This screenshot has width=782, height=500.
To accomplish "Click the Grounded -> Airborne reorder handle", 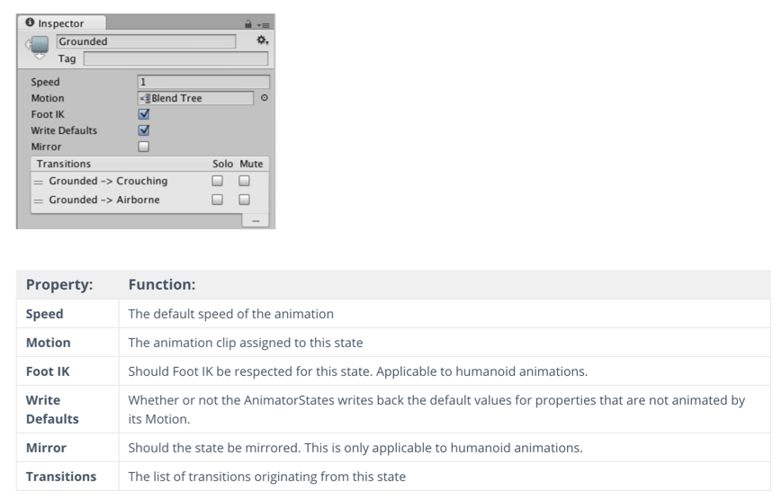I will (x=39, y=201).
